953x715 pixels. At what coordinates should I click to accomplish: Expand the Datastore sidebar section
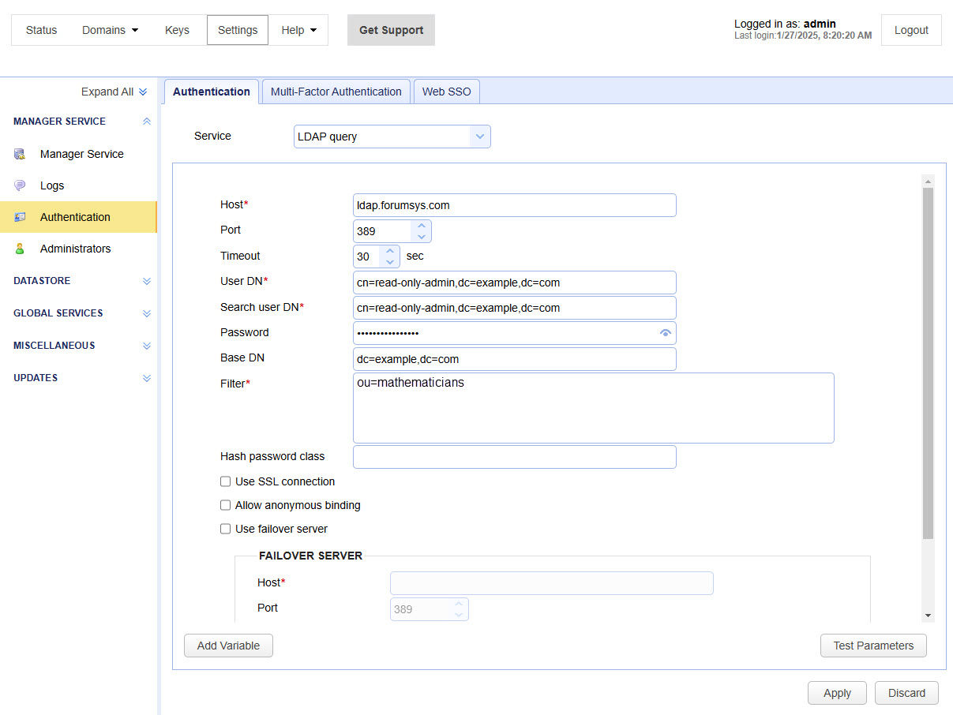(x=146, y=281)
